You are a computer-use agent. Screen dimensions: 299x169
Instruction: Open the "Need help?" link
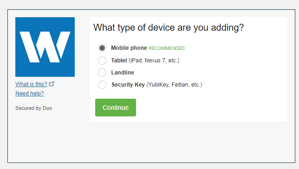tap(30, 94)
